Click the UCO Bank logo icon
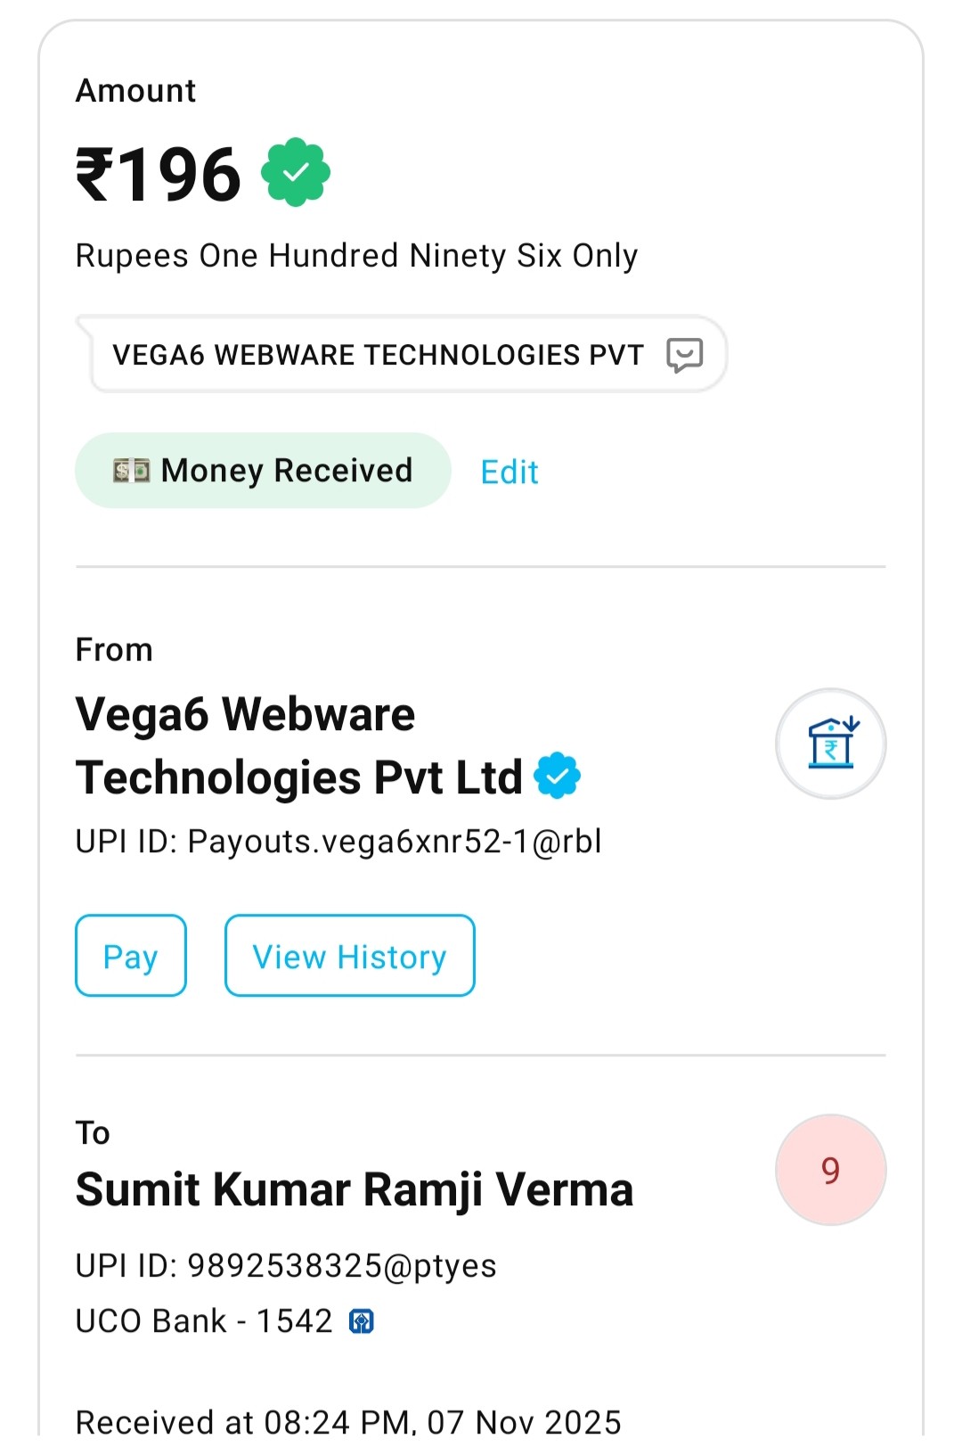This screenshot has height=1447, width=962. tap(362, 1321)
